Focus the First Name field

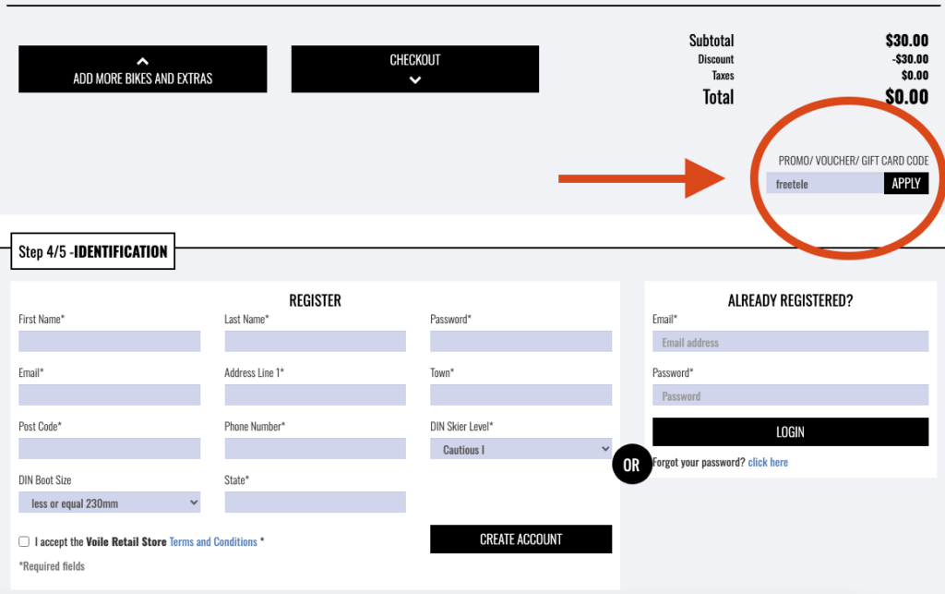point(109,342)
